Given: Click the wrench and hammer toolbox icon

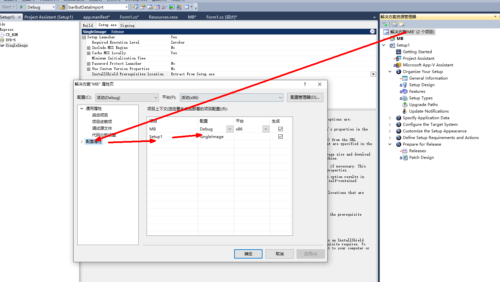Looking at the screenshot, I should pyautogui.click(x=164, y=7).
